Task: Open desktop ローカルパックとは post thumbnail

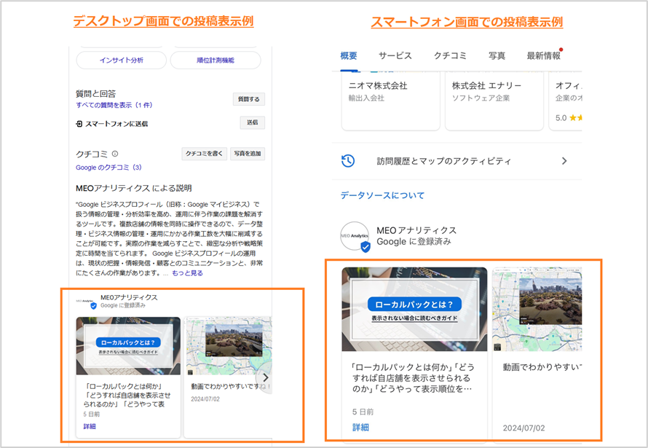Action: [128, 346]
